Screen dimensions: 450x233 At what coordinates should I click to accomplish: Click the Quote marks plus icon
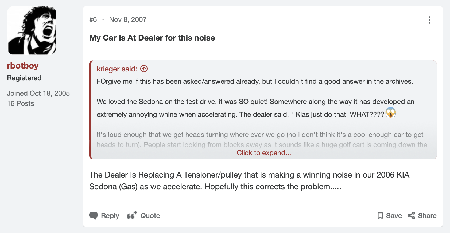click(x=132, y=215)
